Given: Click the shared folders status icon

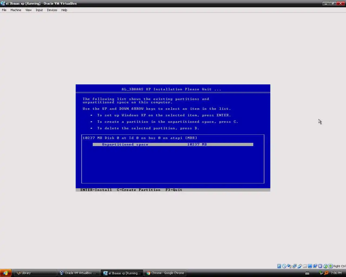Looking at the screenshot, I should pyautogui.click(x=305, y=266).
